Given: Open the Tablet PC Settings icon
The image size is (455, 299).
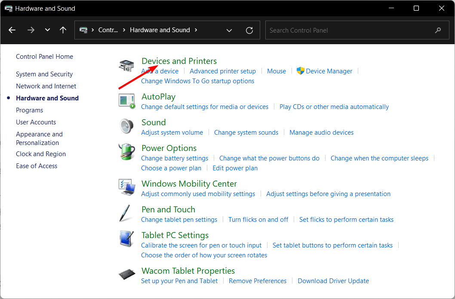Looking at the screenshot, I should click(x=126, y=239).
